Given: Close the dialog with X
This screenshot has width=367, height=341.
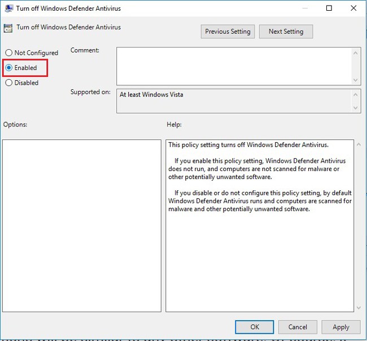Looking at the screenshot, I should (353, 8).
